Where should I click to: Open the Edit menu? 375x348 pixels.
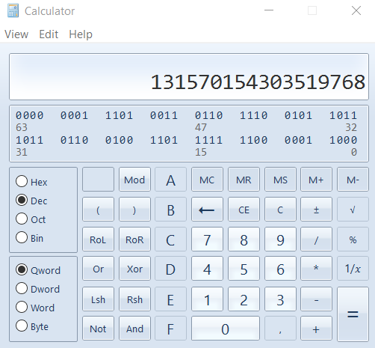coord(49,34)
